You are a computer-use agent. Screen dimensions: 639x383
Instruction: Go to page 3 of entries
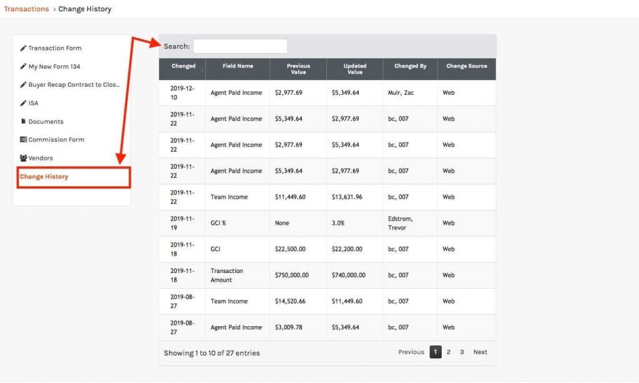coord(462,352)
